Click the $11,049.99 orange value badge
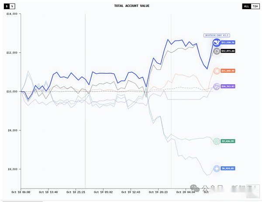262x202 pixels. click(x=228, y=71)
